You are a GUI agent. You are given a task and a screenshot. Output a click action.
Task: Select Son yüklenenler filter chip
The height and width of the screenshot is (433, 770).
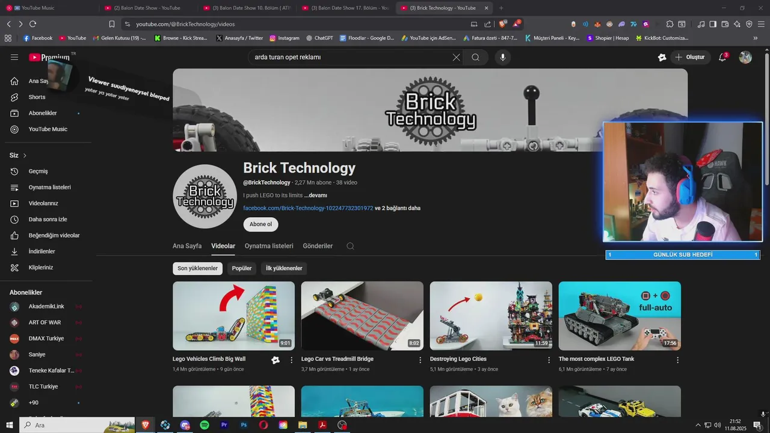point(197,268)
